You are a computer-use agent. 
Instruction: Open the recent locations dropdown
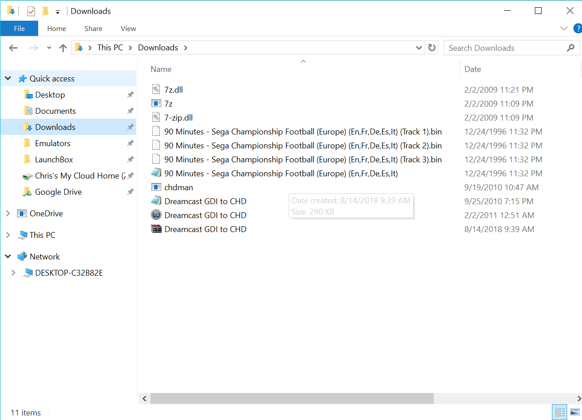[x=49, y=48]
